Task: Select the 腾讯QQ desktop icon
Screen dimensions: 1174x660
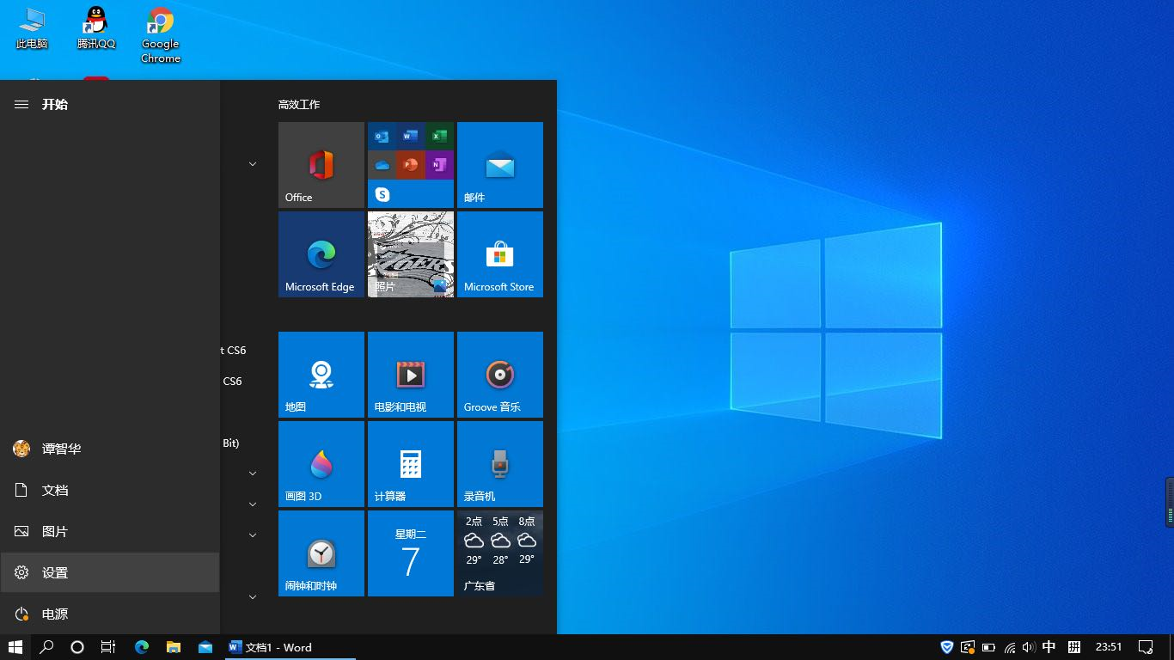Action: pos(96,28)
